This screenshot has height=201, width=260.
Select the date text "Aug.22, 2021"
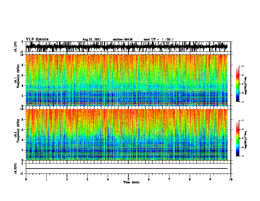click(x=92, y=39)
